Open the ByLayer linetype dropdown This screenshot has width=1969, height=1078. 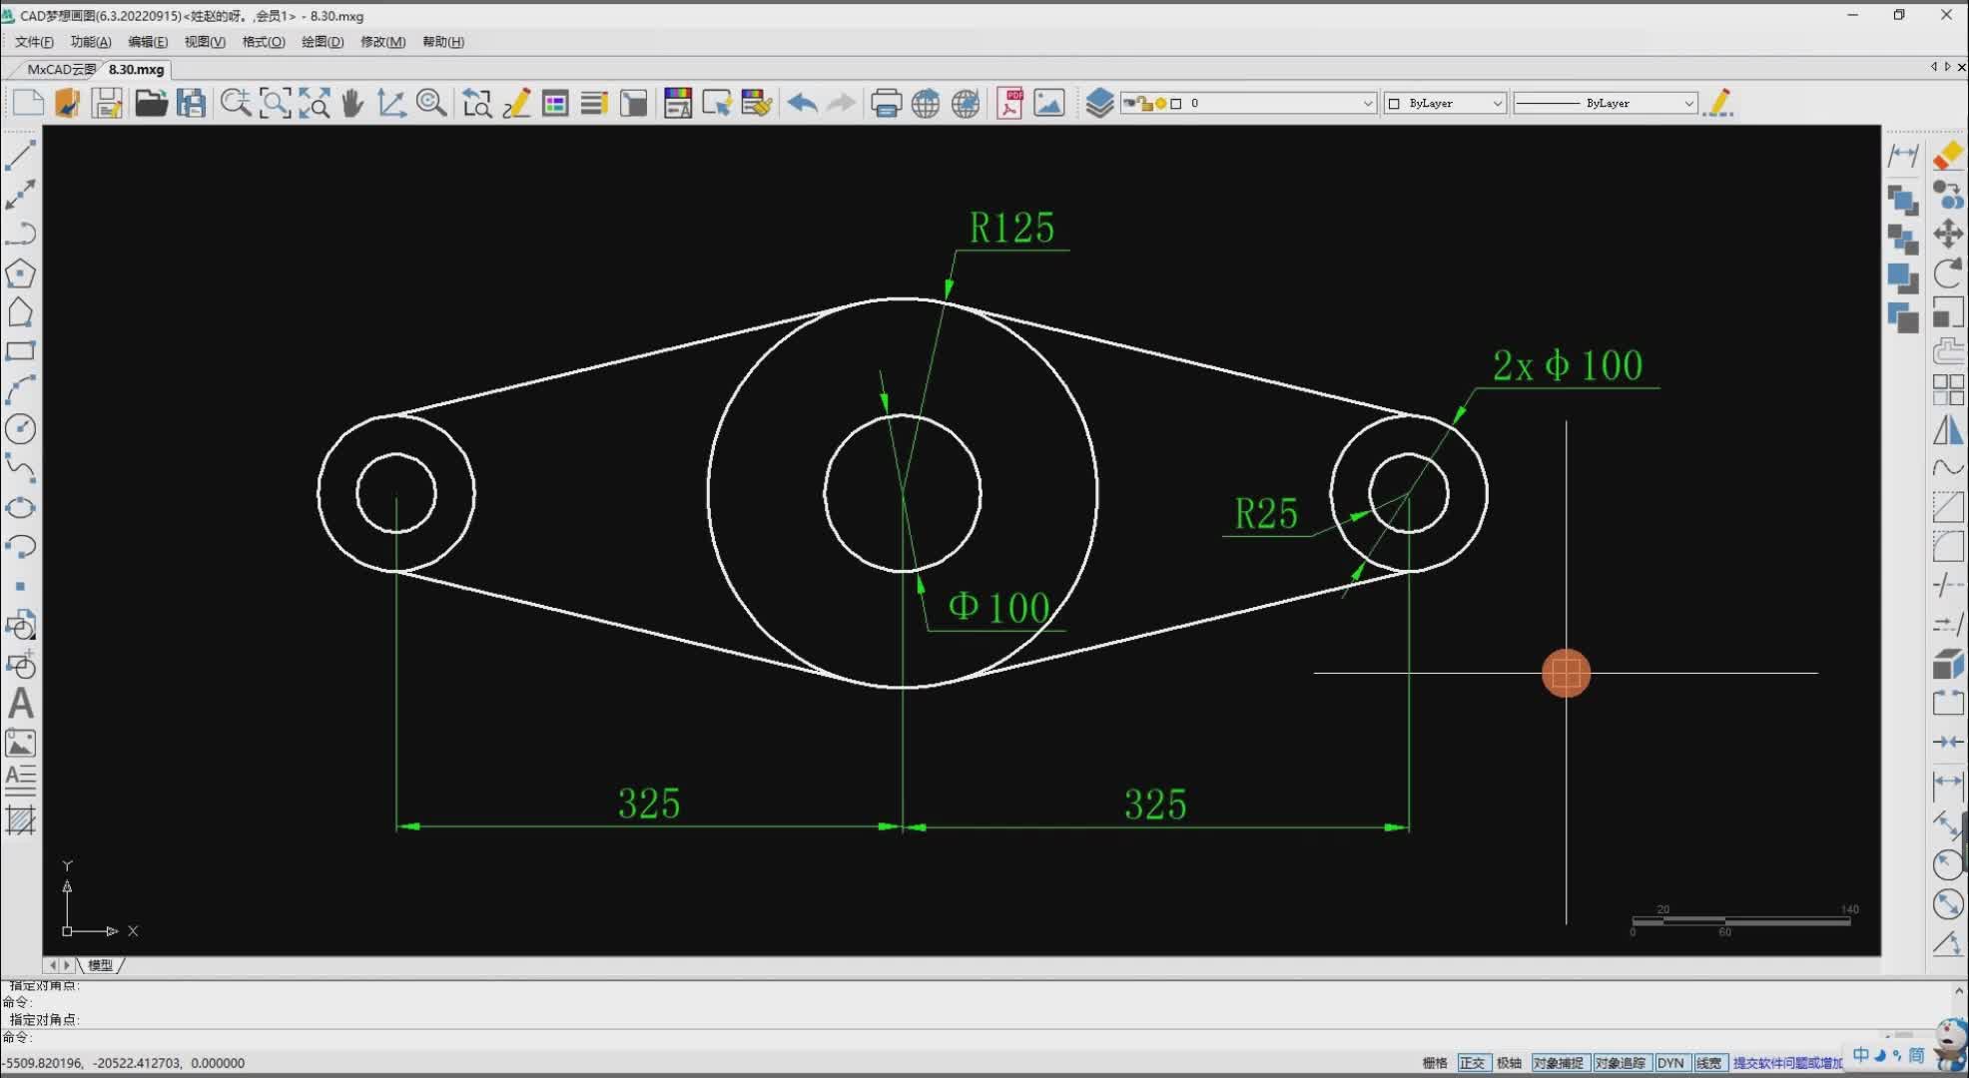coord(1688,104)
